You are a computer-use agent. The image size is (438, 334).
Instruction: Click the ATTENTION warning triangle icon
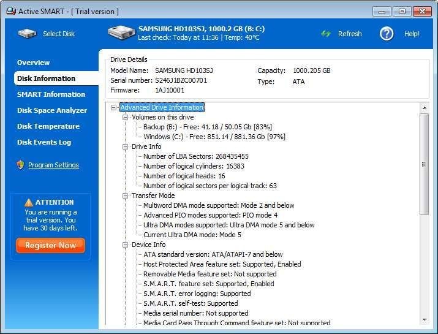[29, 202]
